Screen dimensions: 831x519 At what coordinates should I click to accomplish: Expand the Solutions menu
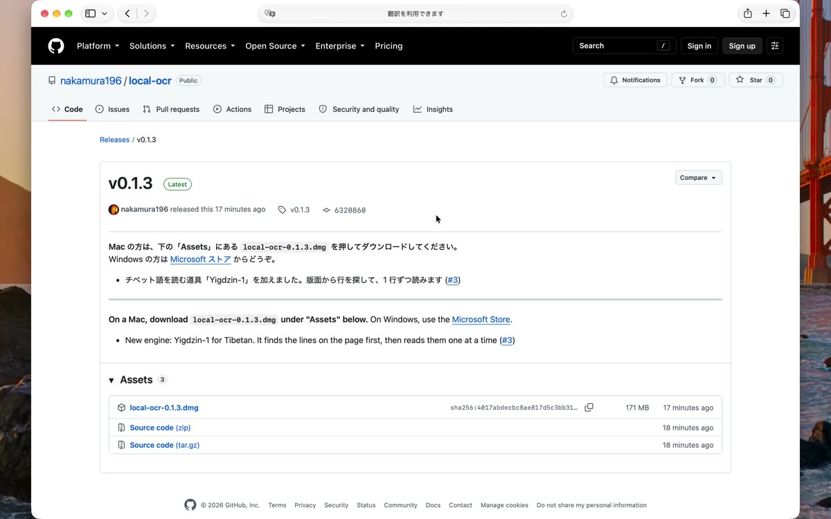152,46
